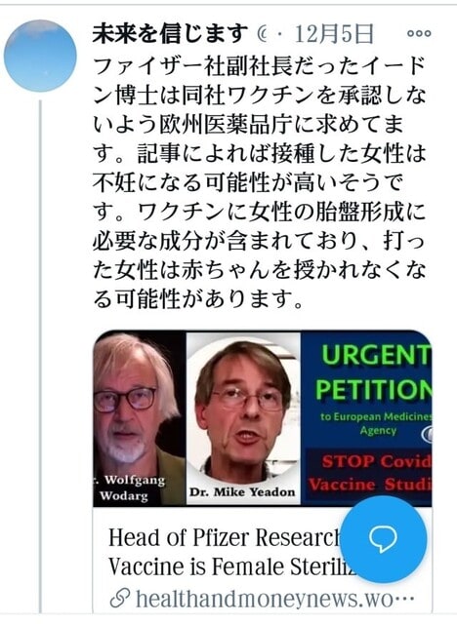Screen dimensions: 457x624
Task: Click the to European Medicines Agency caption
Action: tap(377, 423)
